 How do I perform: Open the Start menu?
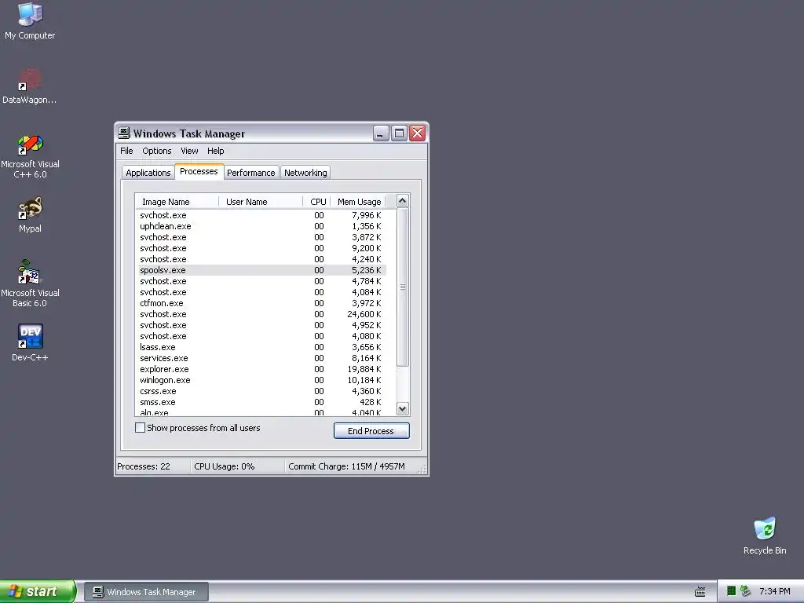38,591
